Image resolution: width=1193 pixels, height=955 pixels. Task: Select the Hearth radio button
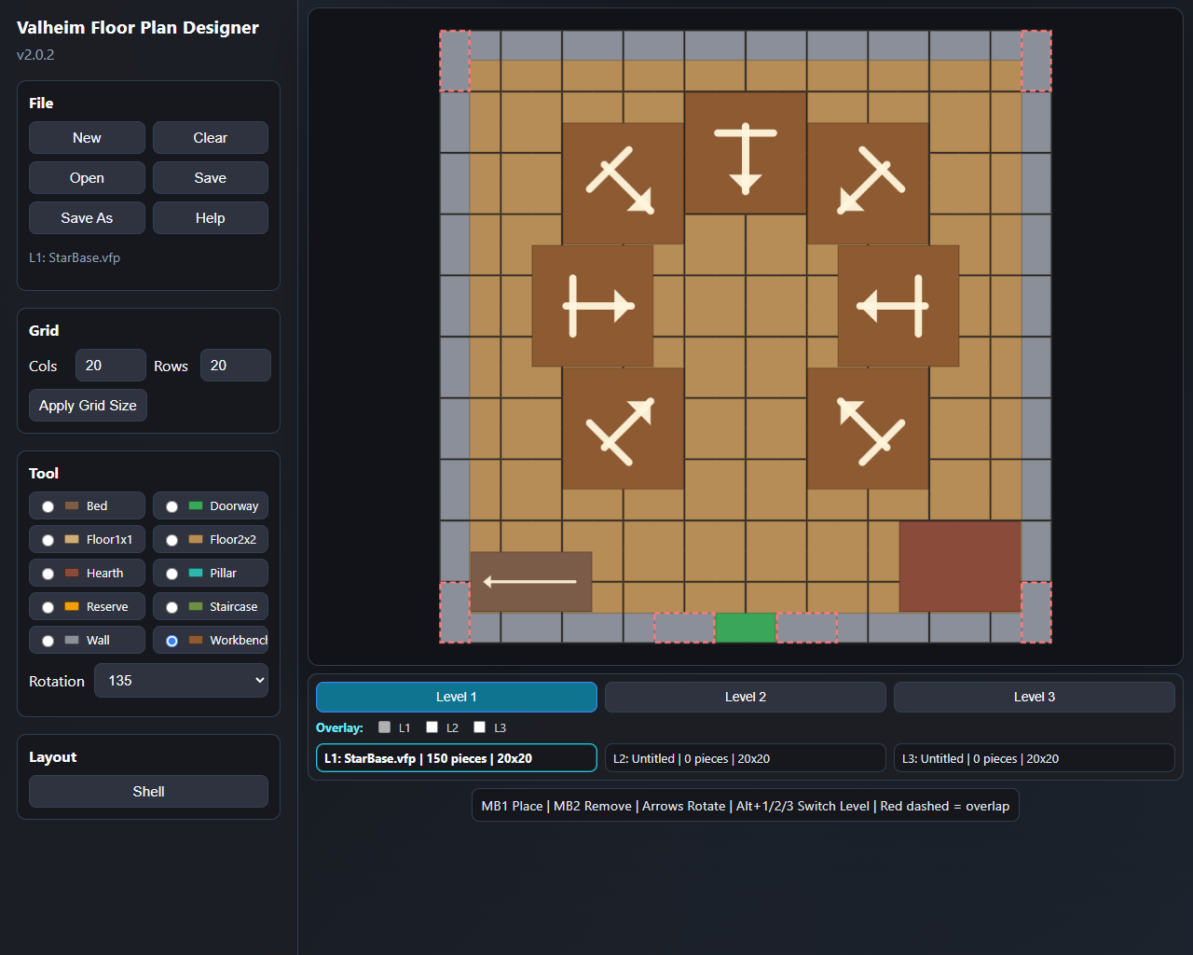pos(48,574)
